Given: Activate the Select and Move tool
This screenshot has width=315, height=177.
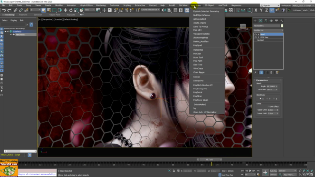Looking at the screenshot, I should pos(65,10).
